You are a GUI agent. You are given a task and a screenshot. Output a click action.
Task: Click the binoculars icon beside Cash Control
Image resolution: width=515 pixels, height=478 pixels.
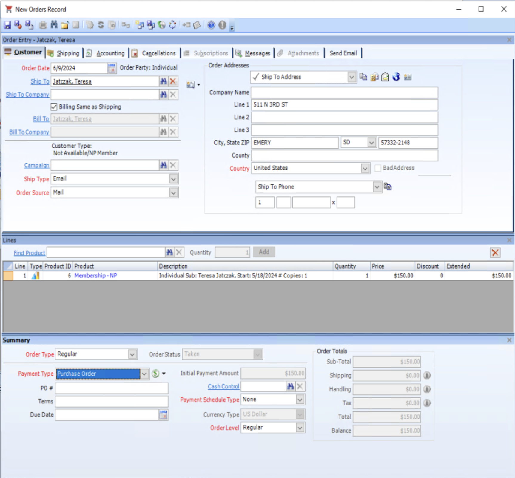point(290,387)
